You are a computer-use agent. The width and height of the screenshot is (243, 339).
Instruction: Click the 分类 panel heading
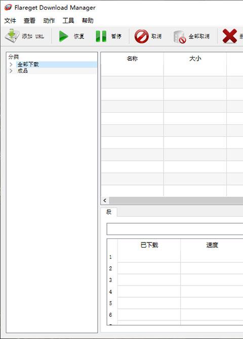pyautogui.click(x=14, y=57)
